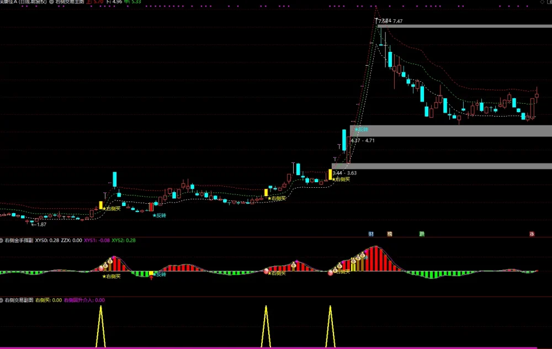Expand the 右侧交易主图 indicator settings circle
The image size is (552, 349).
click(52, 2)
